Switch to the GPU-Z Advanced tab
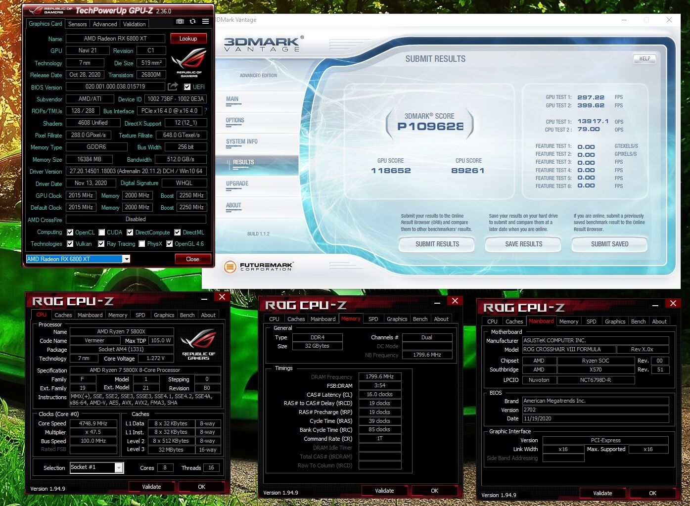This screenshot has width=690, height=506. (105, 24)
